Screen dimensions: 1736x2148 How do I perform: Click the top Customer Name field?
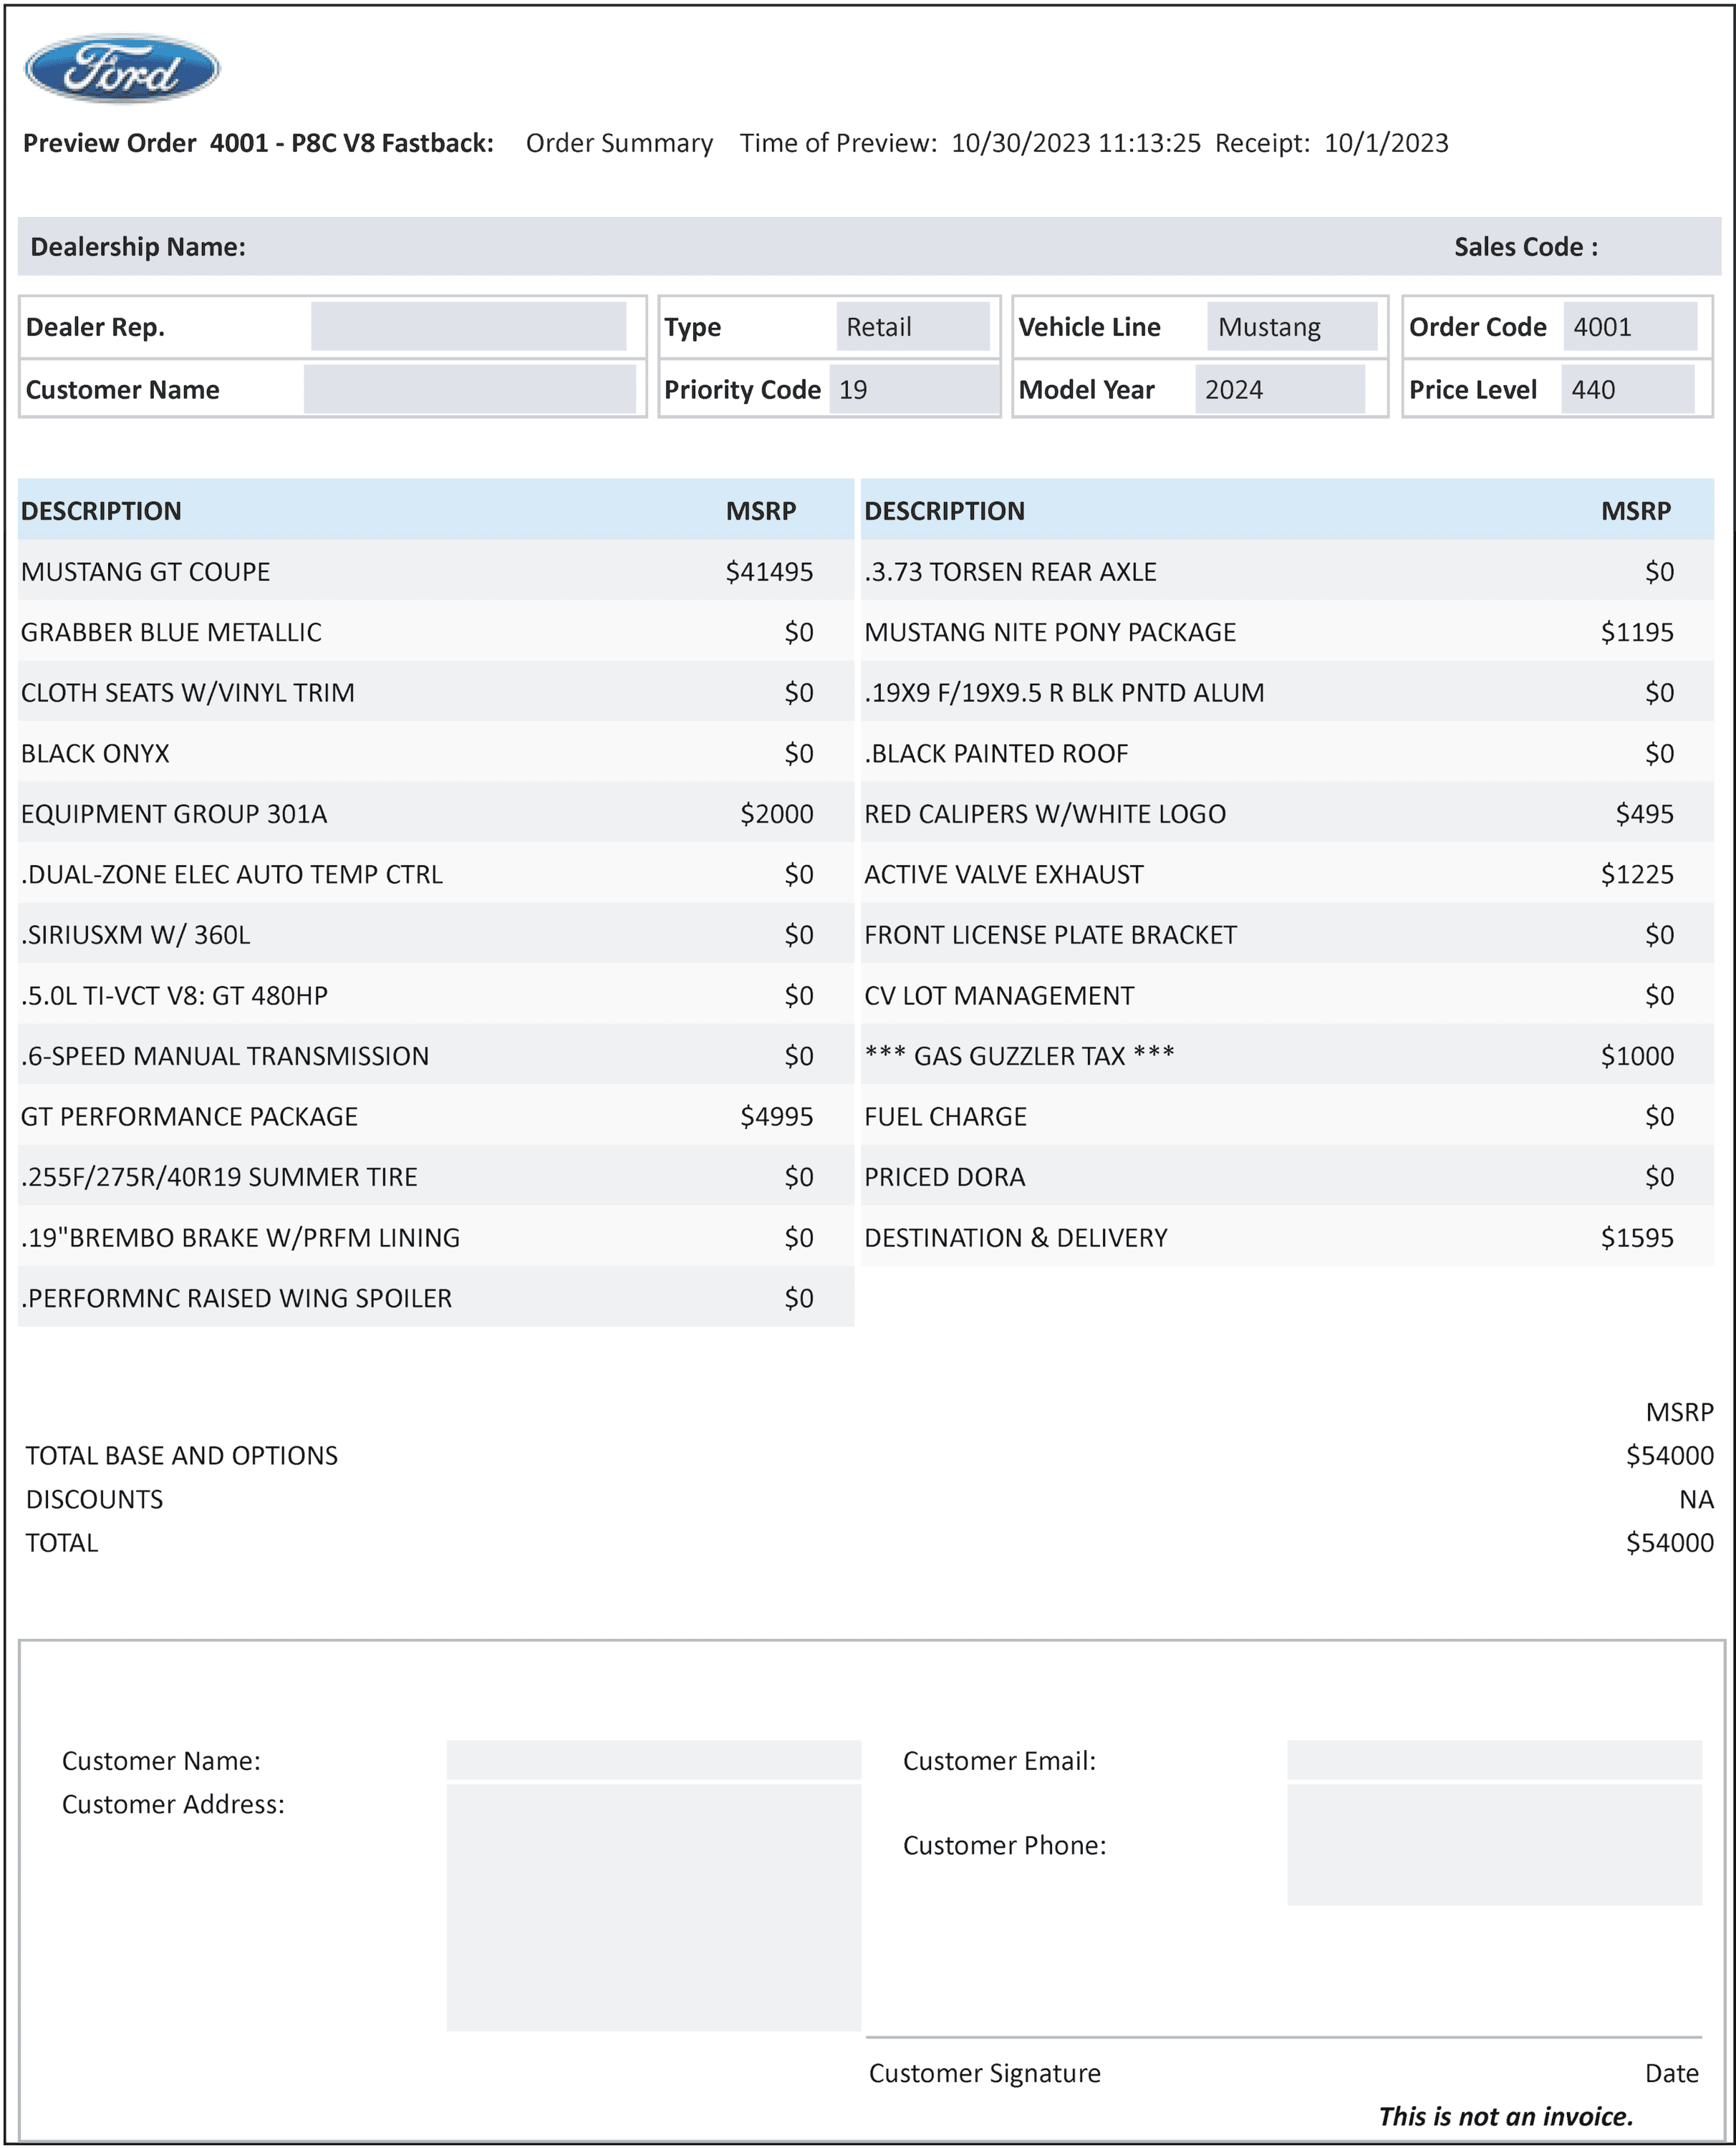469,389
